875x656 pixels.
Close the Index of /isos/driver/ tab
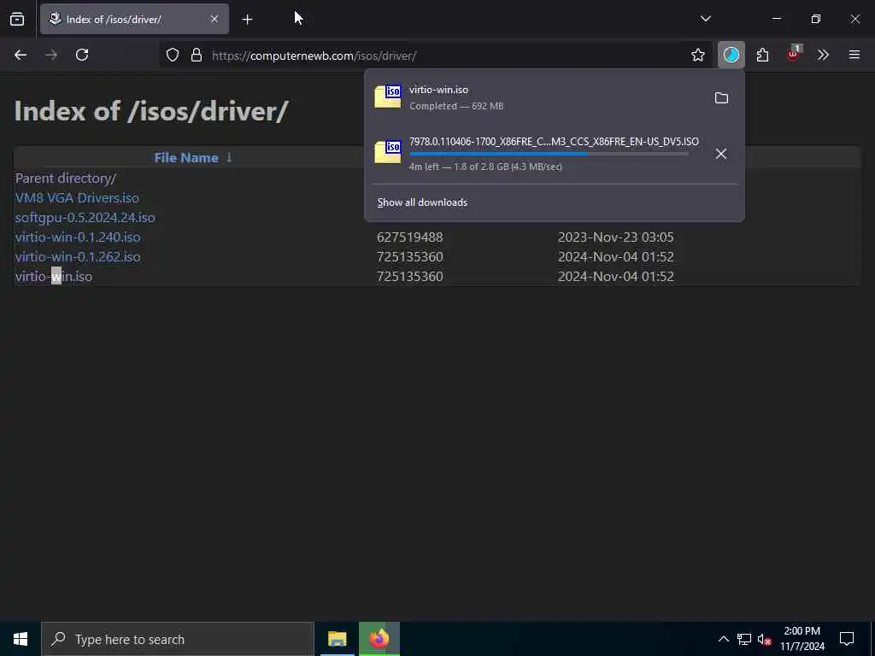click(x=214, y=19)
